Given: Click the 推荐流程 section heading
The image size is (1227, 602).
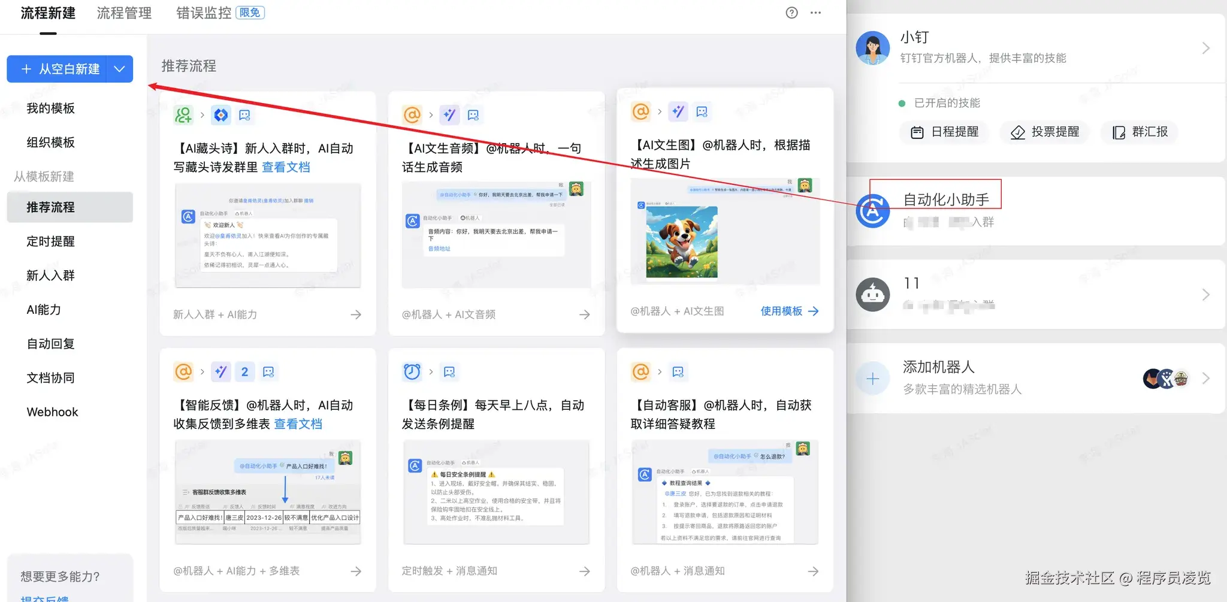Looking at the screenshot, I should (x=189, y=66).
